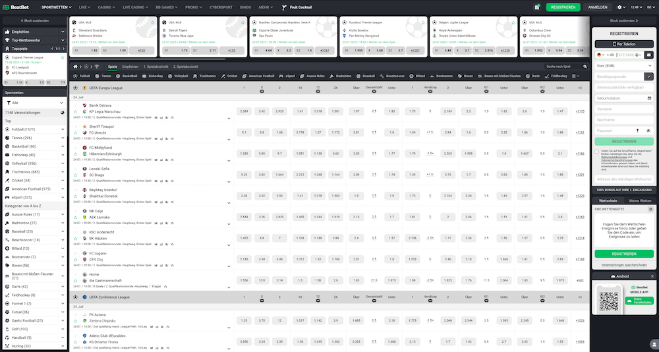
Task: Click the Suche nach Spiel field
Action: pos(563,67)
